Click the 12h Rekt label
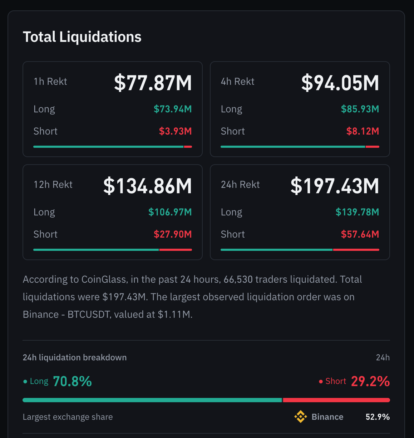 [53, 185]
